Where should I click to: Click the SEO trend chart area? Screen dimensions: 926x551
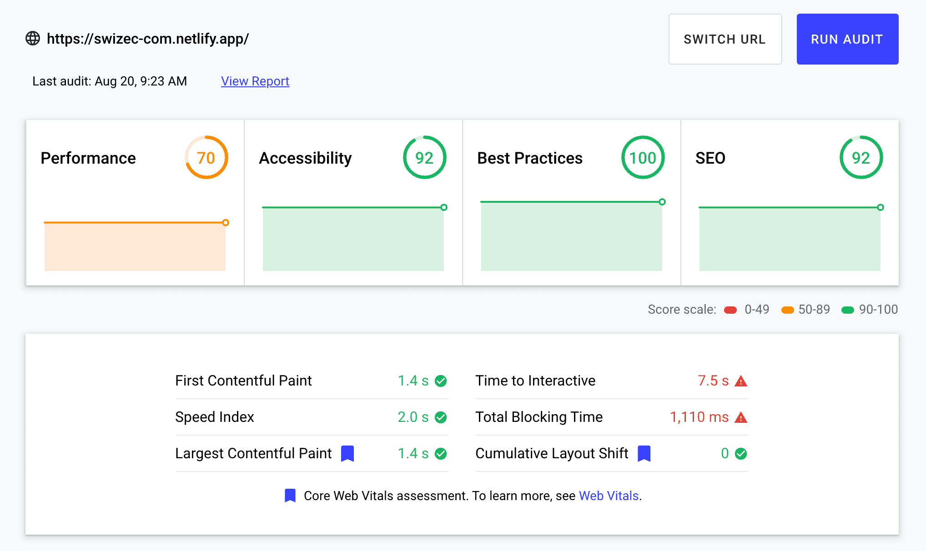790,239
